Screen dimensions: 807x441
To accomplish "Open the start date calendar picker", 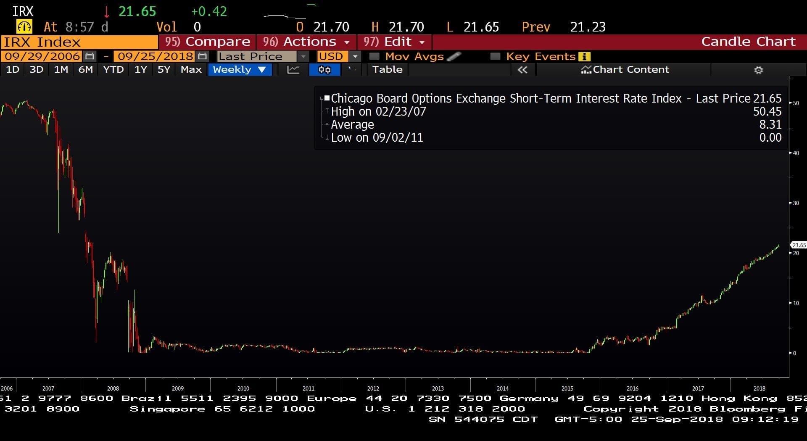I will (90, 56).
